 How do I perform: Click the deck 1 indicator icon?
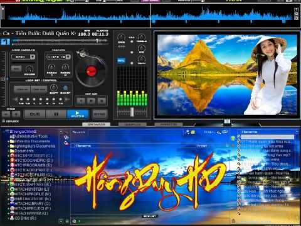5,41
